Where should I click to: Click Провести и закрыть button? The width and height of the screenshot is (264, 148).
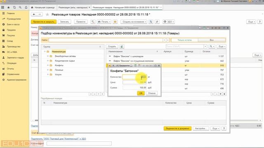pyautogui.click(x=44, y=22)
